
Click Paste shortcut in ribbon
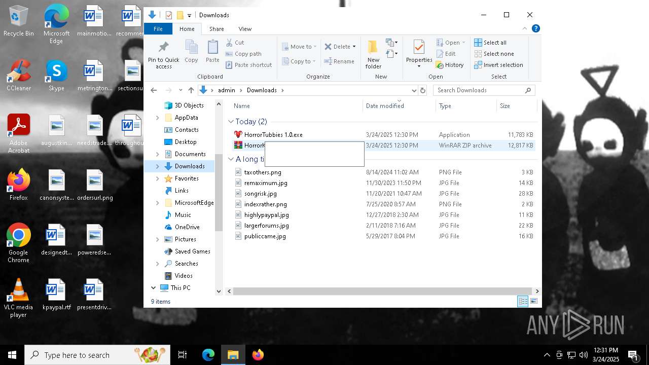coord(248,65)
